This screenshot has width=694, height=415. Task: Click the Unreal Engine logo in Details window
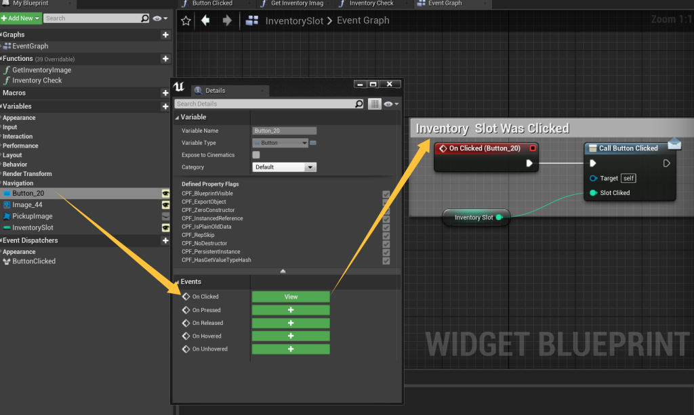(179, 87)
